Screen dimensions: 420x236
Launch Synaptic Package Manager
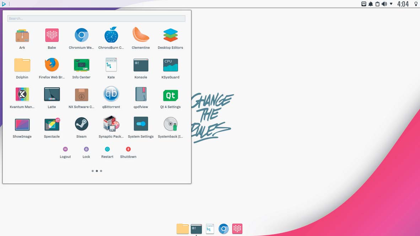111,124
